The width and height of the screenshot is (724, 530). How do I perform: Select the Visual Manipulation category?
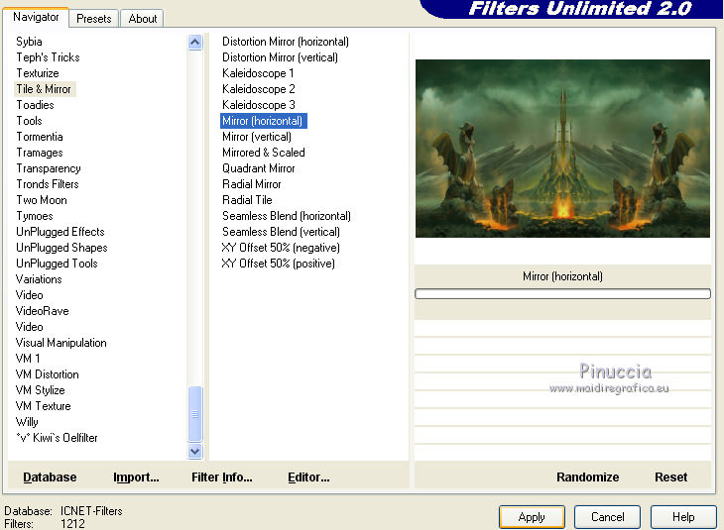click(60, 343)
